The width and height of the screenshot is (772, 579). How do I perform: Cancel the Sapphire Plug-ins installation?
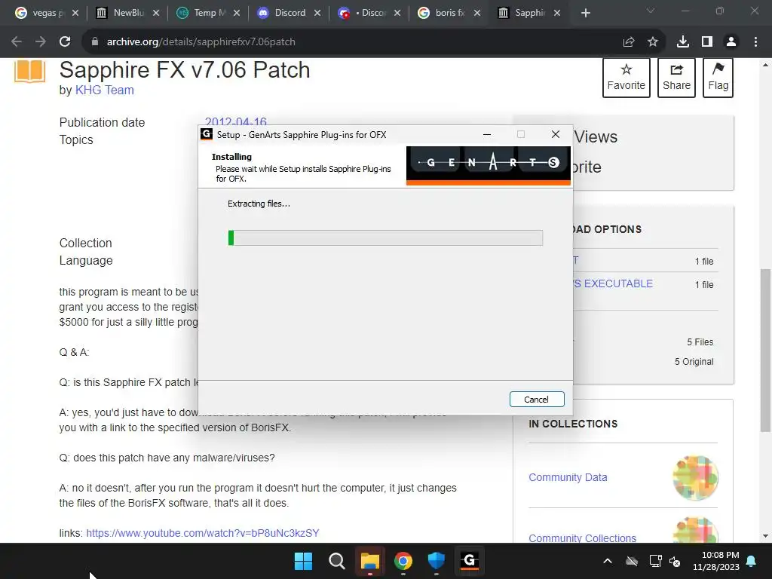537,400
